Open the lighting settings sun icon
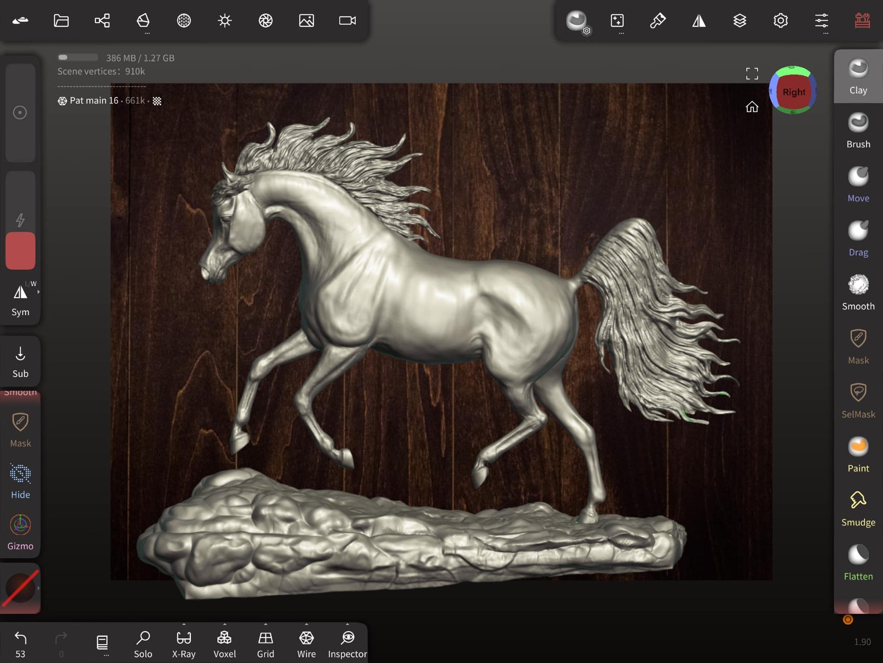This screenshot has width=883, height=663. point(225,20)
